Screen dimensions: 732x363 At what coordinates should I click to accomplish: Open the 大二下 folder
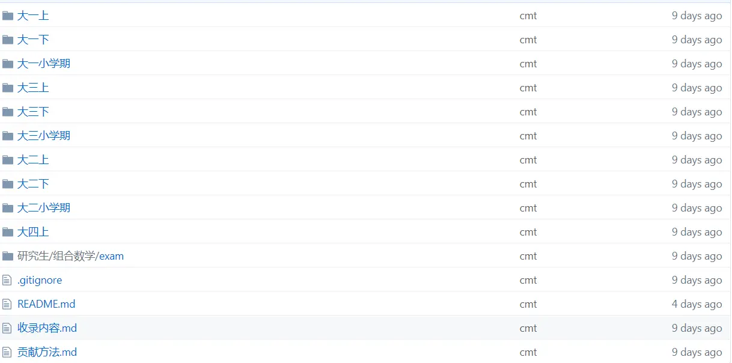tap(33, 184)
